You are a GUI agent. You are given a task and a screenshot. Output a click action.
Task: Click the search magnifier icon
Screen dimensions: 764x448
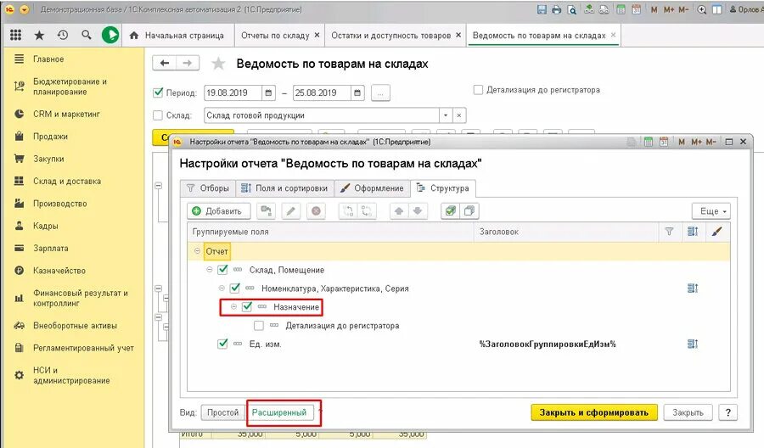(x=87, y=35)
